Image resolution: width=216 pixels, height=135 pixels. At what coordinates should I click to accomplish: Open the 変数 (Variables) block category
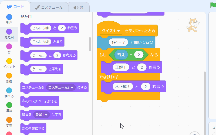[9, 122]
